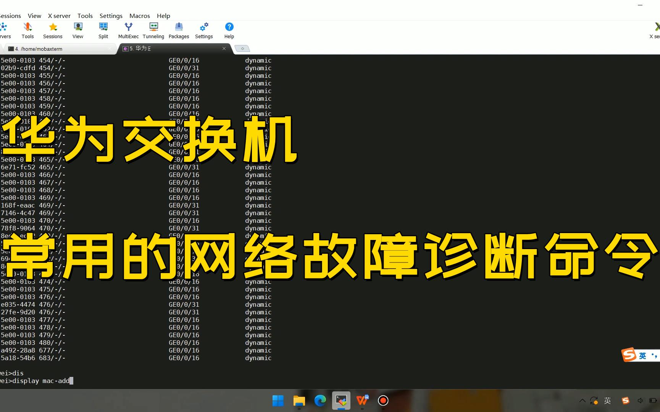This screenshot has height=412, width=660.
Task: Click the Sogou input method floating bar
Action: point(641,355)
